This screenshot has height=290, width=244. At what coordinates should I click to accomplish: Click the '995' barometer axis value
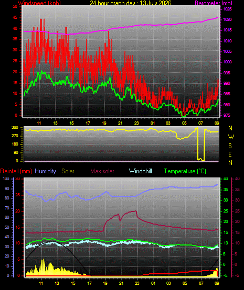point(227,73)
